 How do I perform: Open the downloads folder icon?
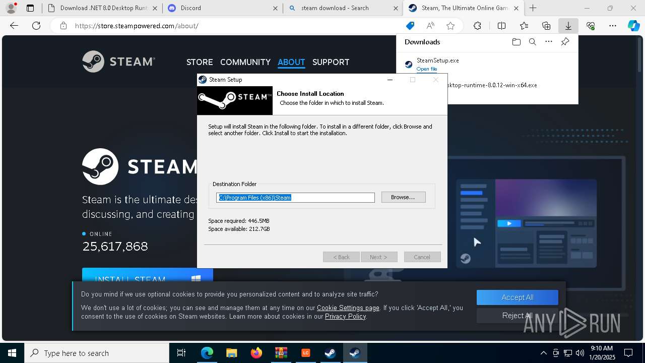pyautogui.click(x=516, y=42)
